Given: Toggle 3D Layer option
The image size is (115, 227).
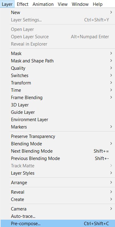Looking at the screenshot, I should pyautogui.click(x=57, y=105).
